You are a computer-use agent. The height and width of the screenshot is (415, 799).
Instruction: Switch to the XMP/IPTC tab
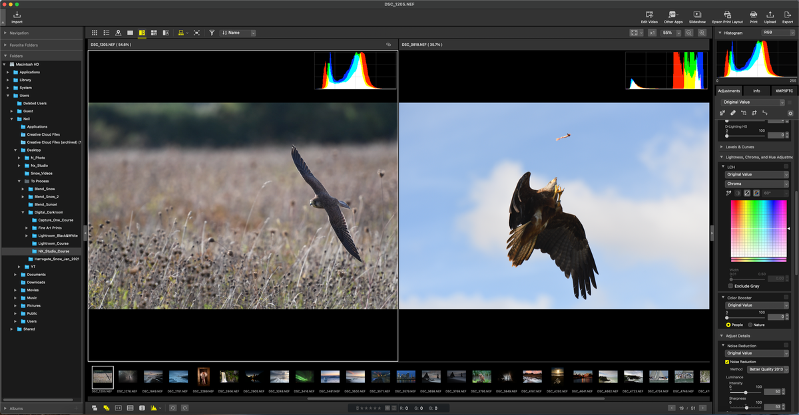tap(784, 90)
